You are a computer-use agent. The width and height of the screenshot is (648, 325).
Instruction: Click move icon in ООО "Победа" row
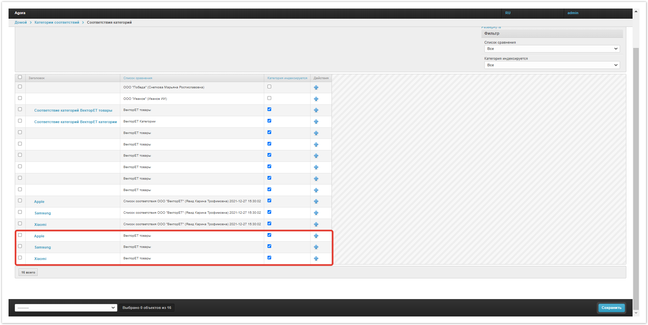pos(316,88)
